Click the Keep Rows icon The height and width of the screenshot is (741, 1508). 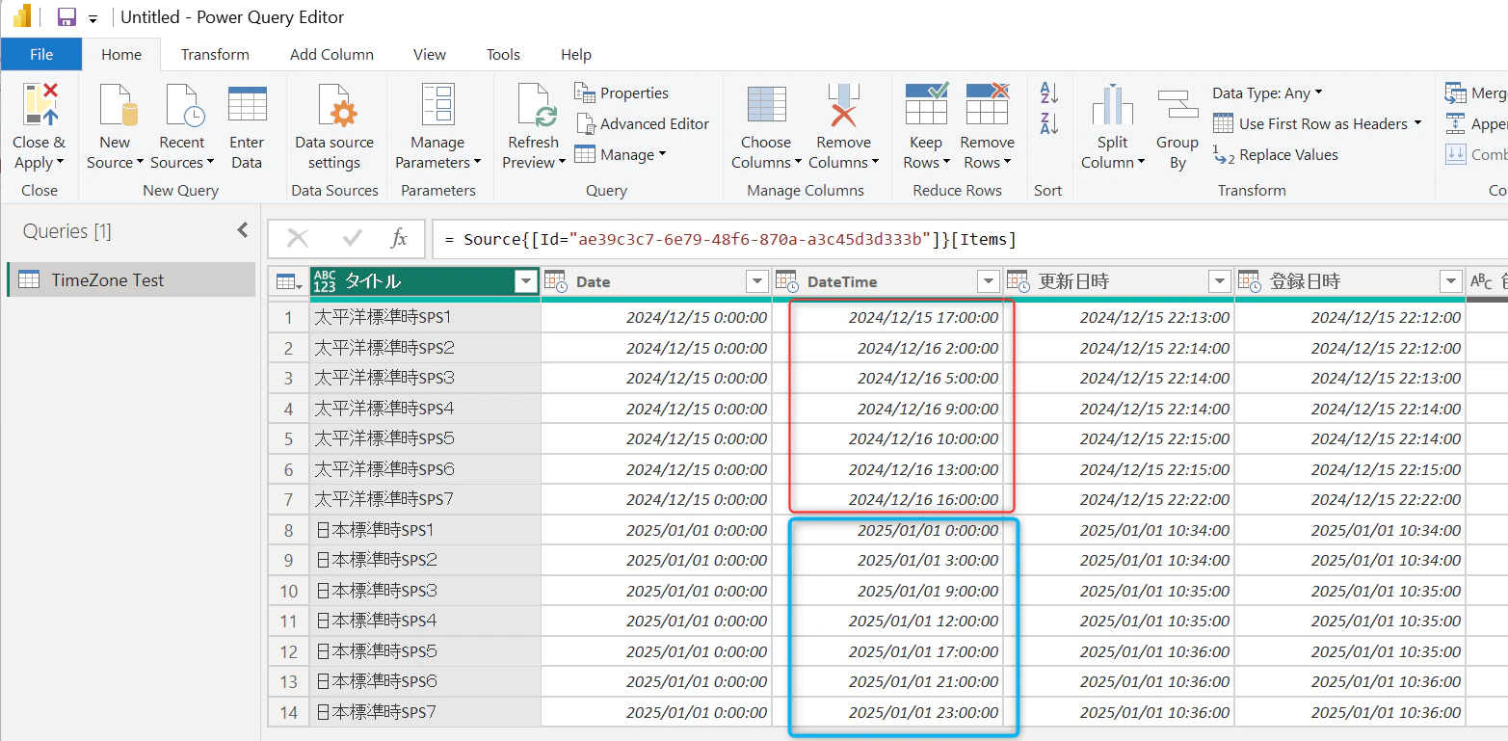click(926, 104)
